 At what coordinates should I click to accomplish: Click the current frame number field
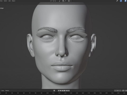point(118,91)
